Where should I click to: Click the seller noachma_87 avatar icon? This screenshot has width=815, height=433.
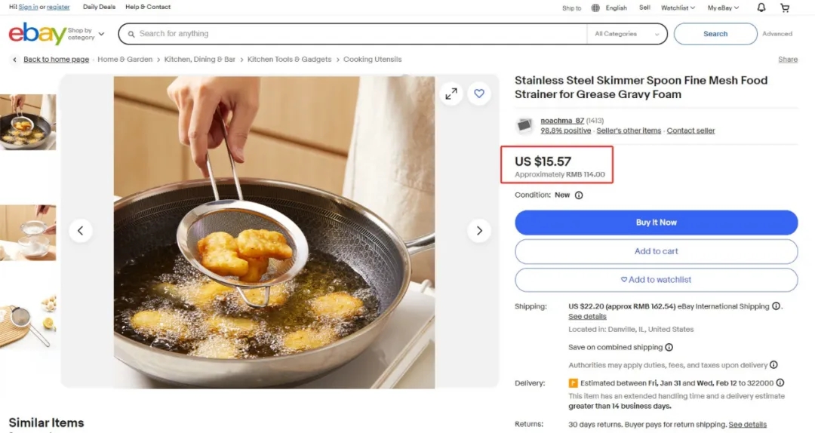coord(524,125)
